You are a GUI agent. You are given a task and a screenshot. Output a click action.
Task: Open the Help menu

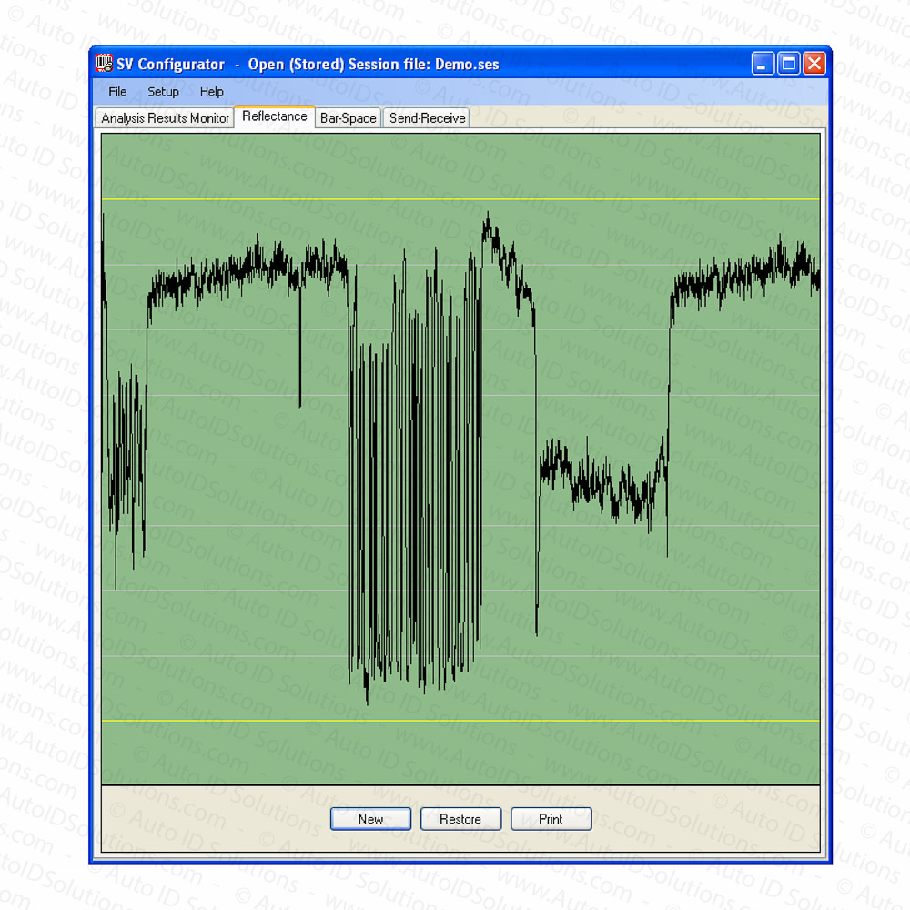click(x=211, y=92)
